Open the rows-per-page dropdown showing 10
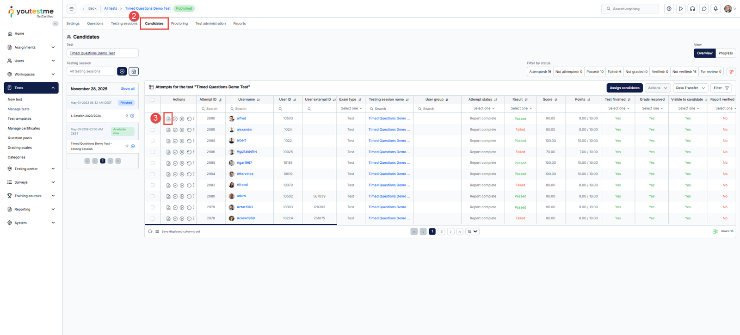The image size is (740, 335). (472, 231)
